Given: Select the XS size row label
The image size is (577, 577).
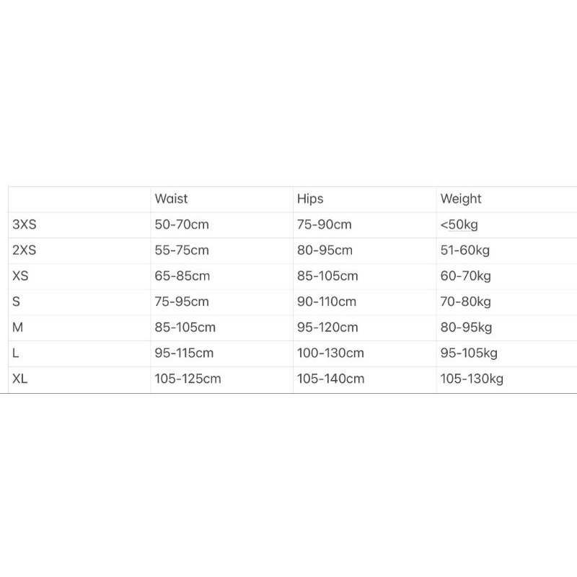Looking at the screenshot, I should (x=20, y=276).
